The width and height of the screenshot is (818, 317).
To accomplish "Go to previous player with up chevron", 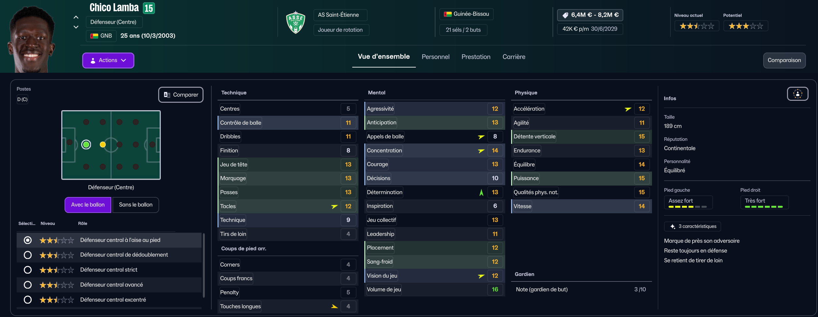I will [x=76, y=17].
